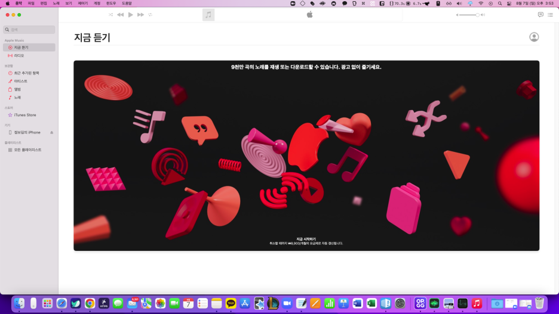Open 라디오 in the sidebar
559x314 pixels.
click(29, 55)
